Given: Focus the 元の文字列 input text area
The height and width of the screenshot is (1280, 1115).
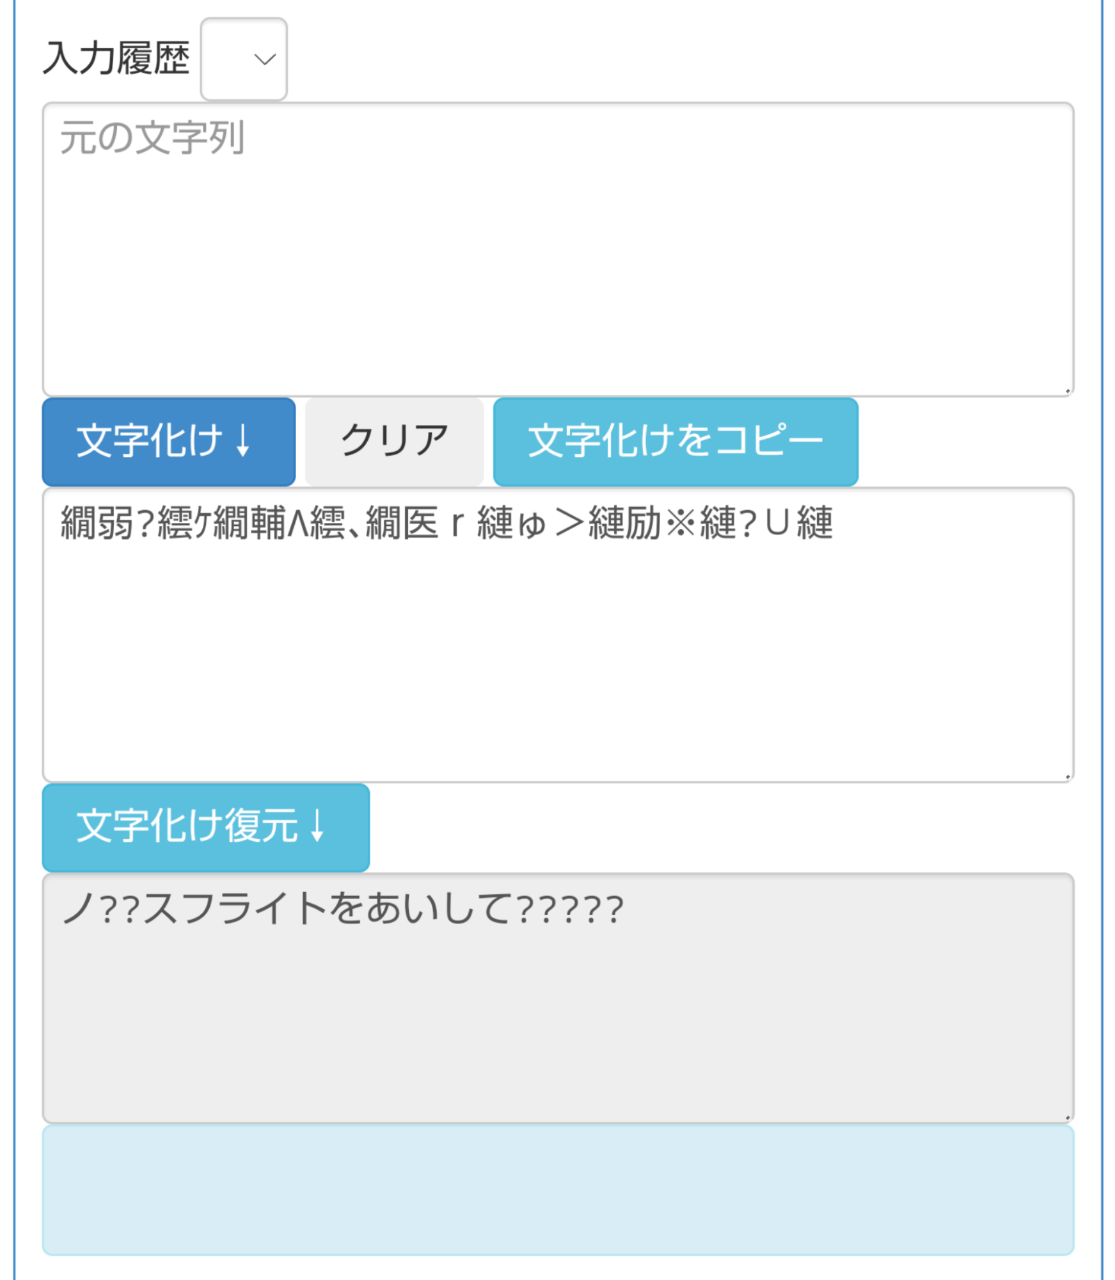Looking at the screenshot, I should [x=557, y=269].
